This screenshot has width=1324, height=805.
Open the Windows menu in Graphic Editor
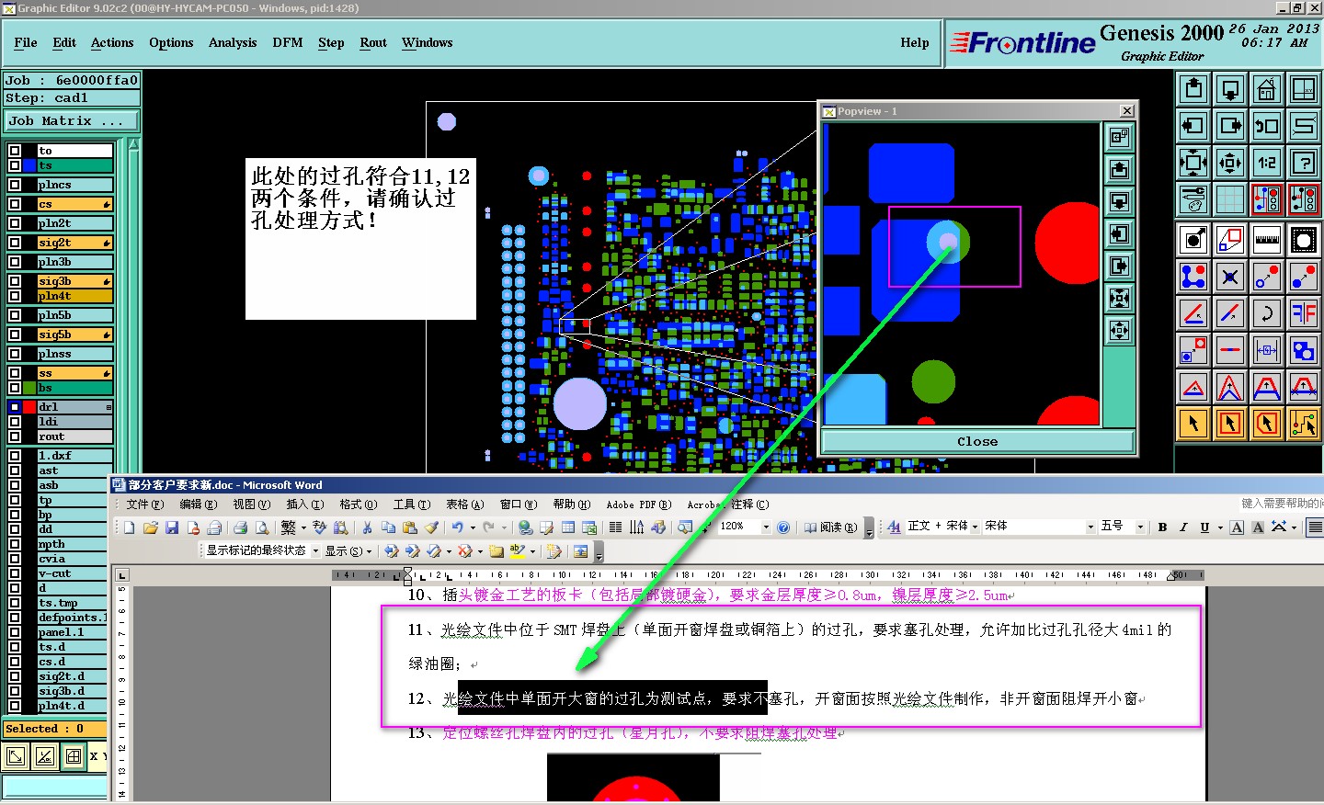428,43
